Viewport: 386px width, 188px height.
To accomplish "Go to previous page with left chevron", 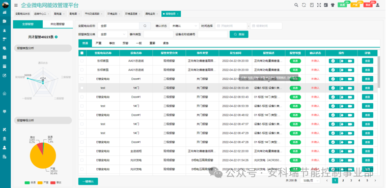I will [x=327, y=180].
